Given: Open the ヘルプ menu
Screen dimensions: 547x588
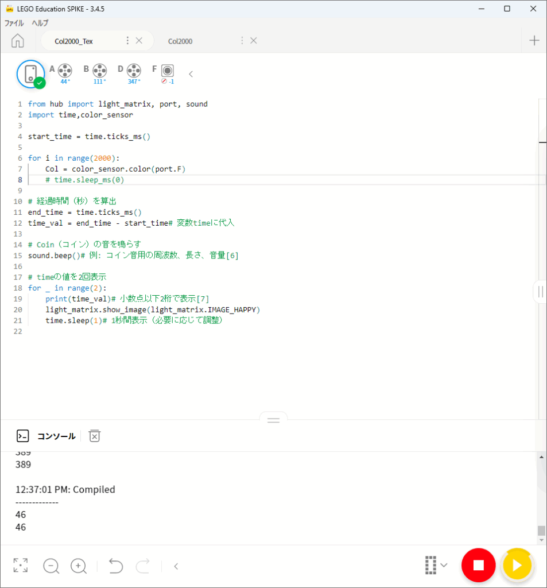Looking at the screenshot, I should coord(40,23).
